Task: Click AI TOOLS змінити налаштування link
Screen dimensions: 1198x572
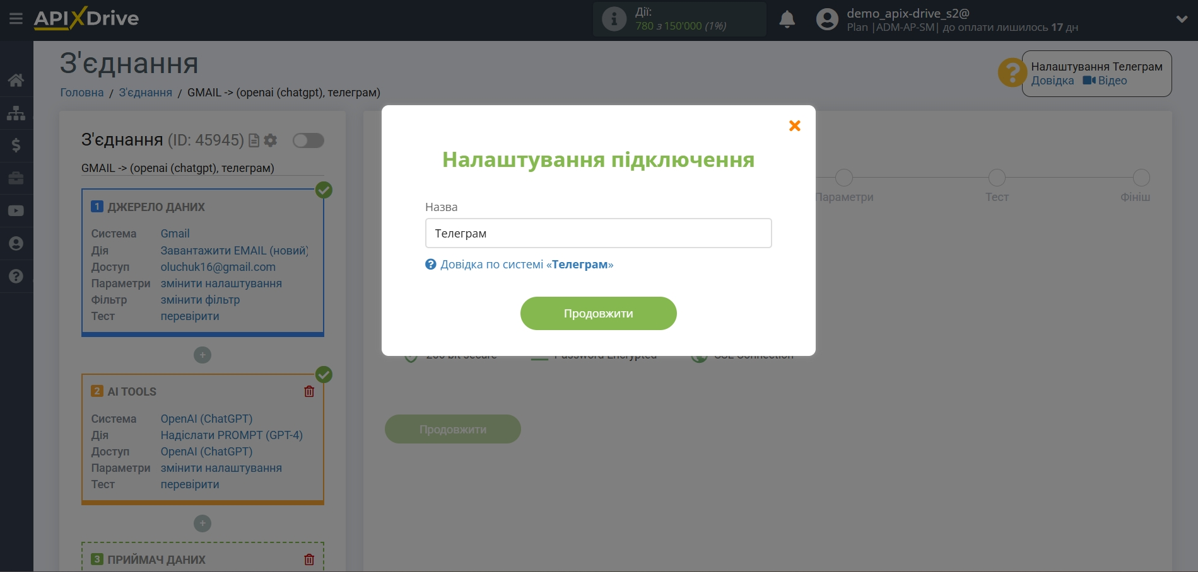Action: pyautogui.click(x=221, y=468)
